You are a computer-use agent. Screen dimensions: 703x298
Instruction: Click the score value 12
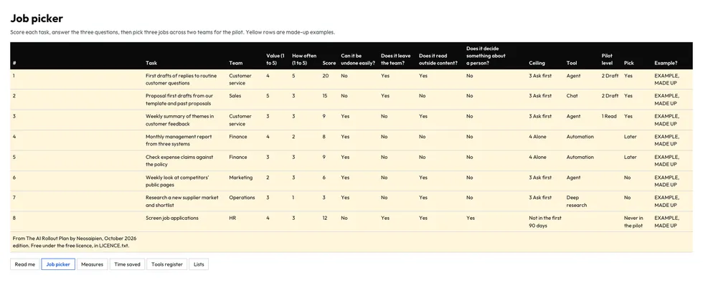(x=325, y=218)
